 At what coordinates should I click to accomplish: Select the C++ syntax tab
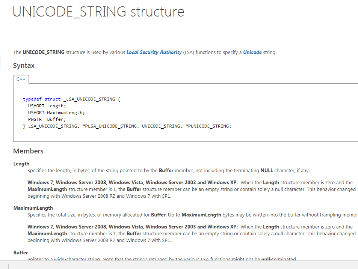coord(21,79)
